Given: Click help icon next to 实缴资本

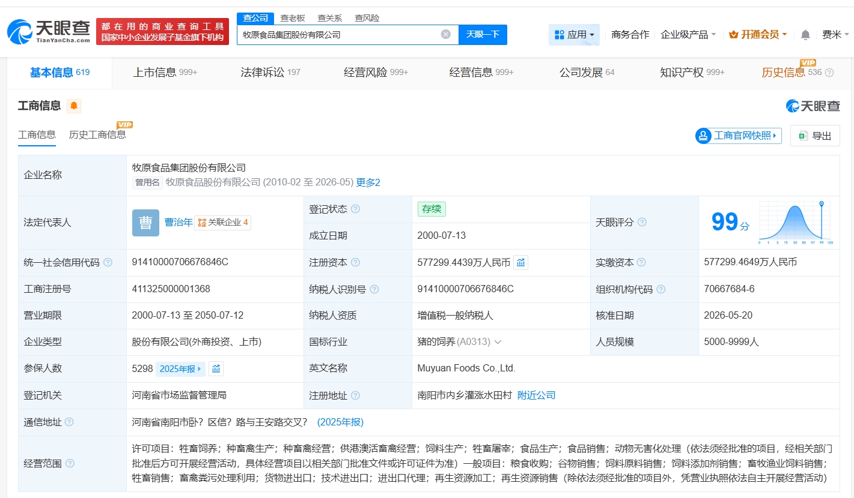Looking at the screenshot, I should click(x=641, y=262).
